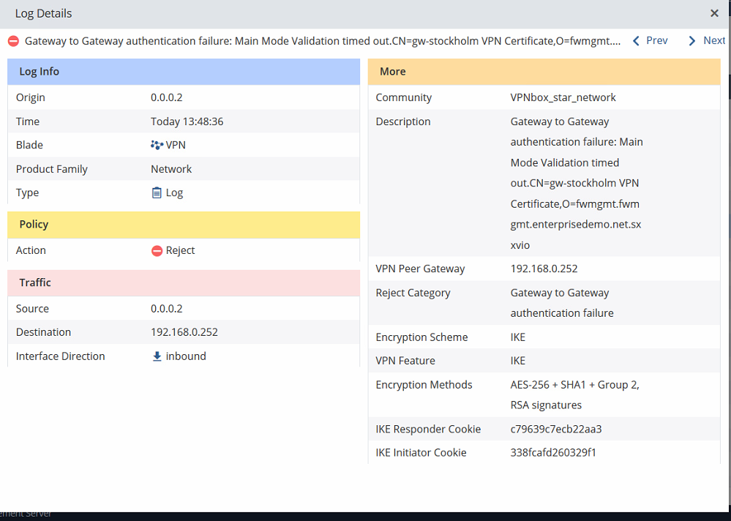
Task: Click the Product Family label
Action: [x=52, y=169]
